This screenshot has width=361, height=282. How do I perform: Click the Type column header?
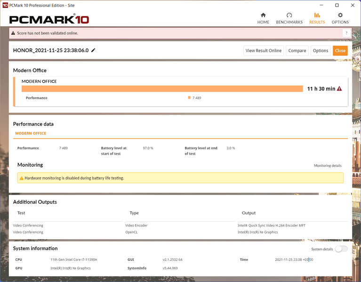(x=134, y=213)
